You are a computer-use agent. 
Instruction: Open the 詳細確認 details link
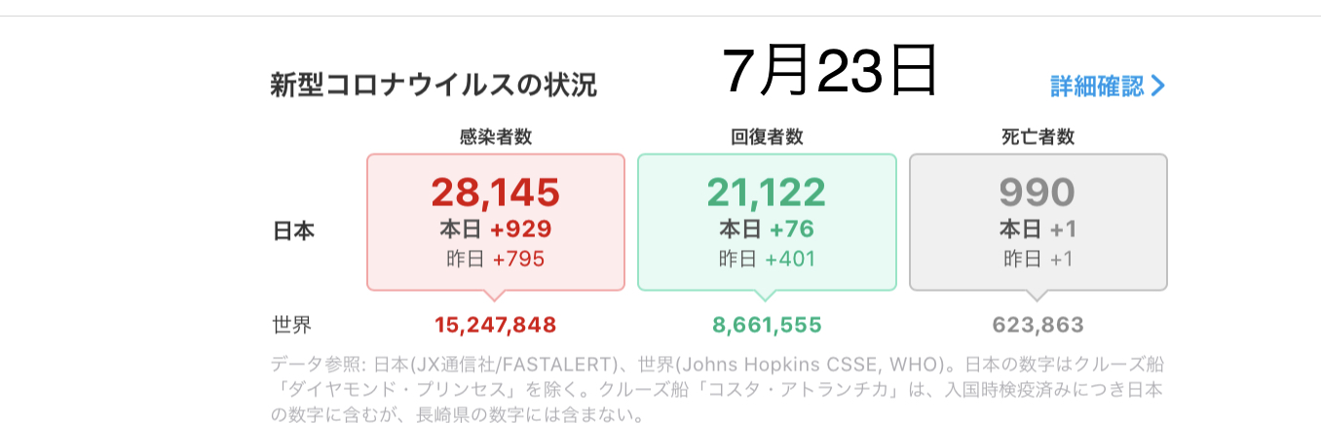click(1107, 86)
